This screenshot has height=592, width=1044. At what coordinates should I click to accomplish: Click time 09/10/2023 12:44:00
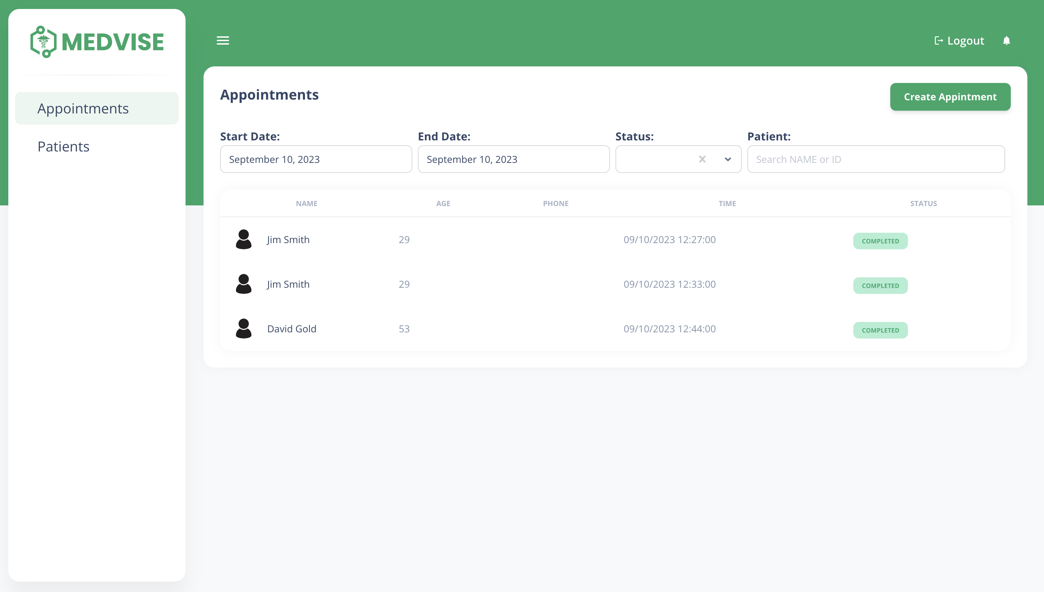coord(669,329)
